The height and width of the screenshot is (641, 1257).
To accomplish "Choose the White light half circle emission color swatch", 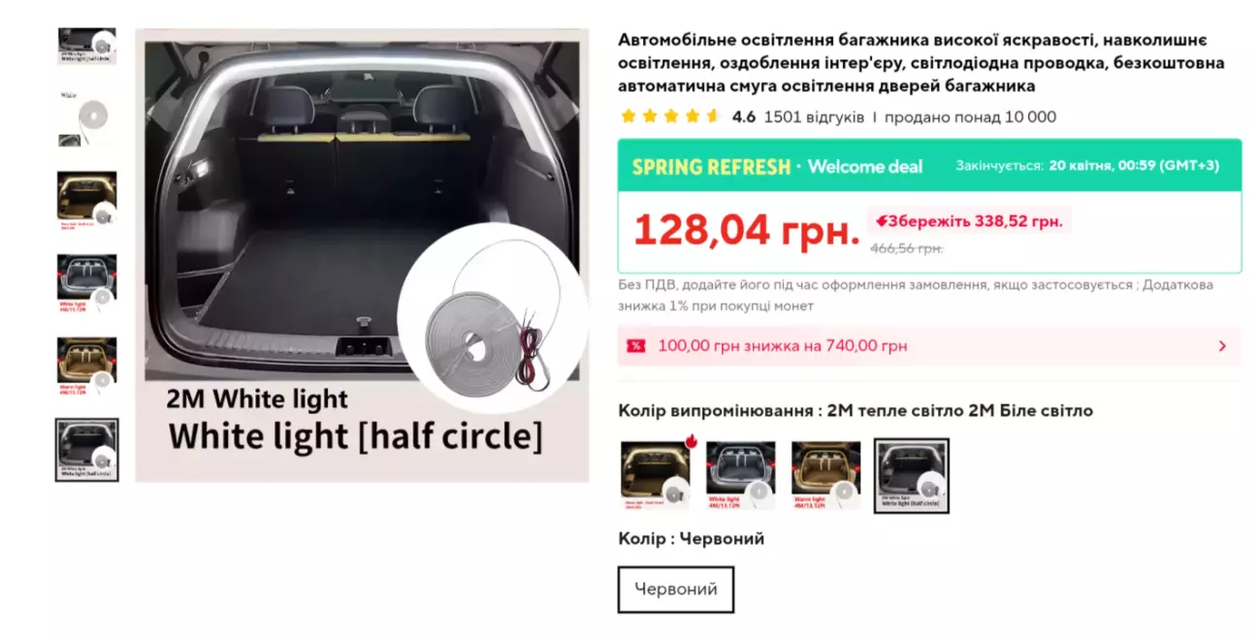I will [x=912, y=475].
